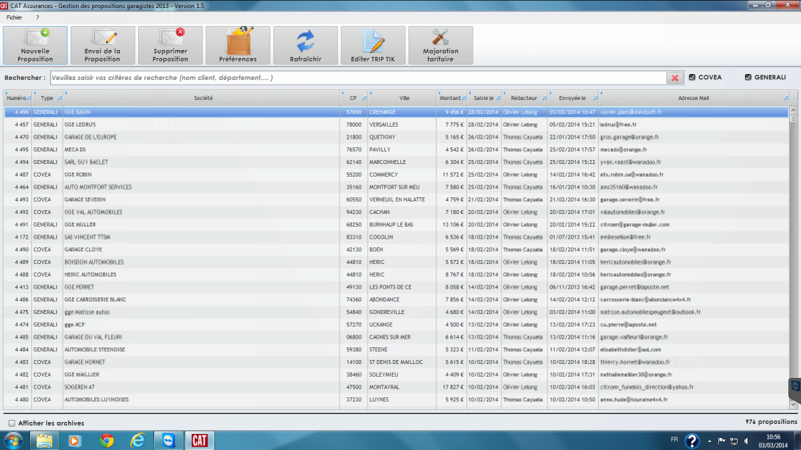Image resolution: width=801 pixels, height=450 pixels.
Task: Launch Internet Explorer from taskbar
Action: [138, 440]
